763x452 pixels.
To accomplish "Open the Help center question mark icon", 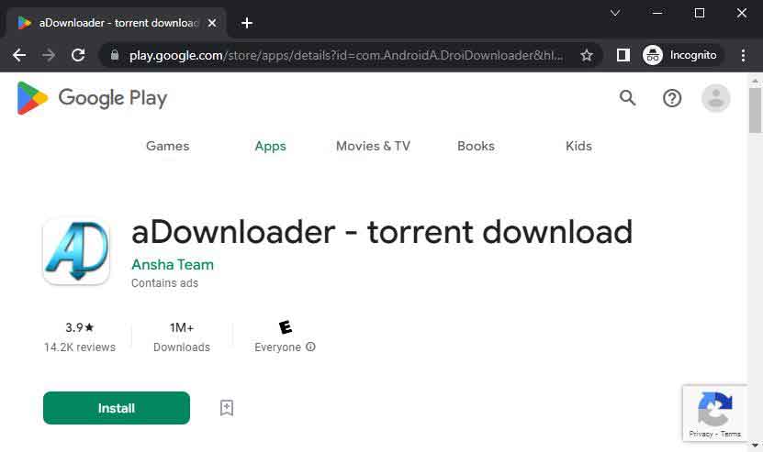I will click(x=672, y=98).
